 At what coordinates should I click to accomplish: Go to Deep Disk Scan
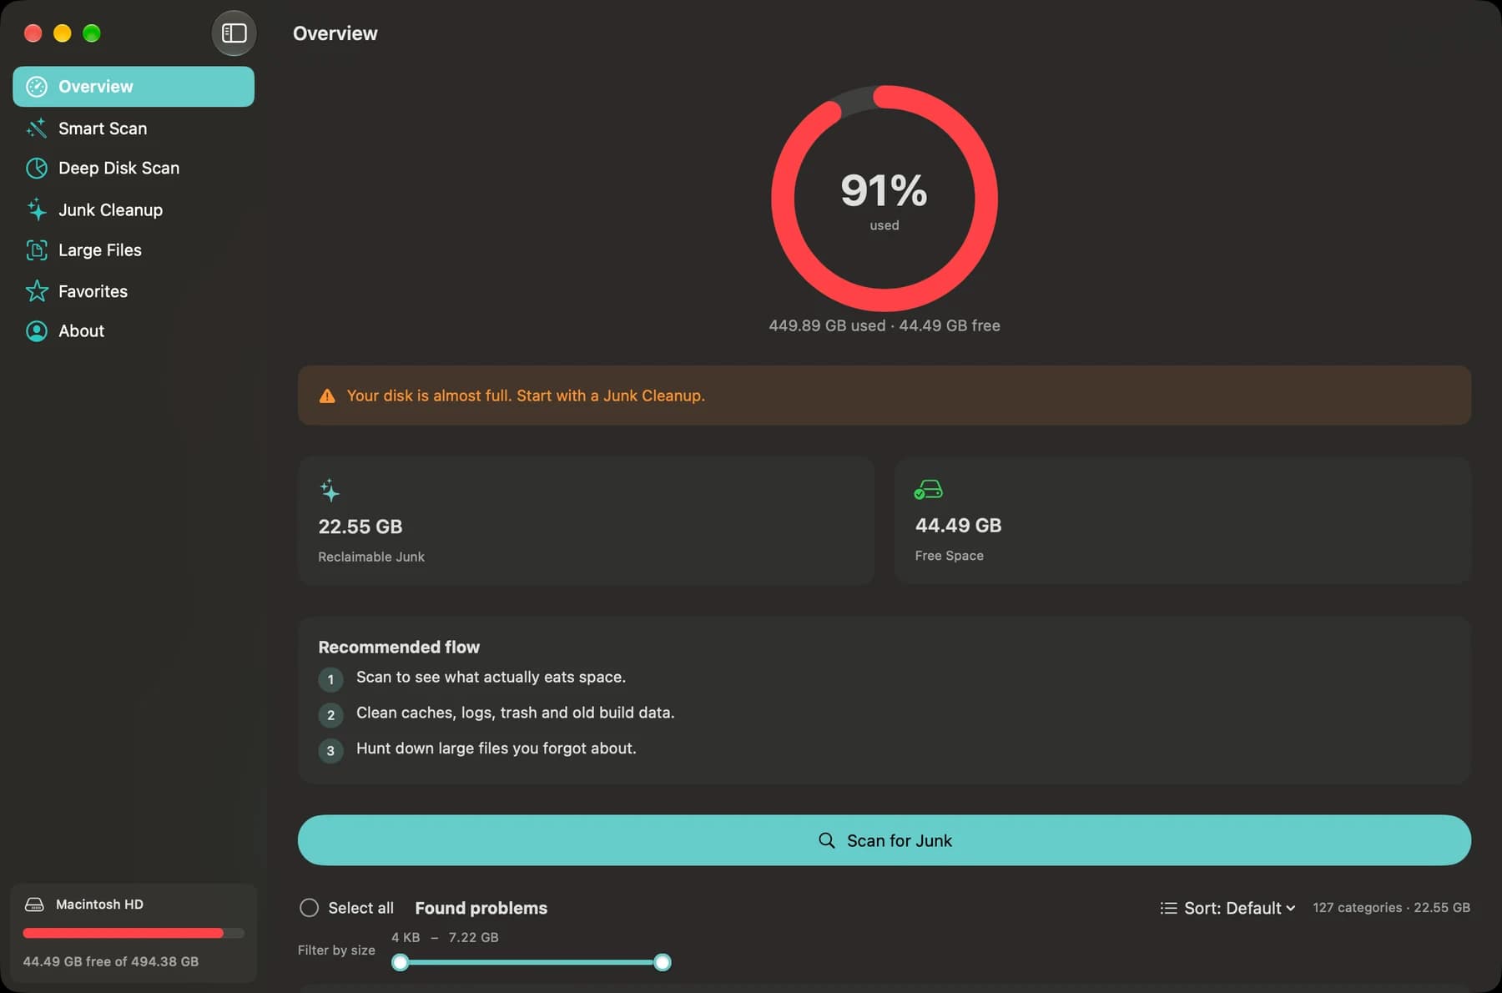point(134,168)
